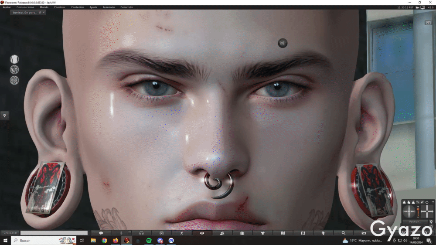Open the world Map toolbar icon
This screenshot has height=245, width=436.
tap(283, 233)
